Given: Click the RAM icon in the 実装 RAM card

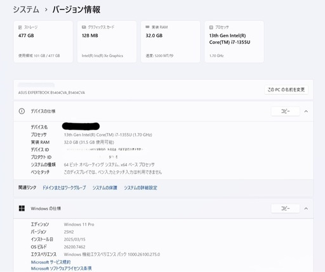Looking at the screenshot, I should pyautogui.click(x=147, y=27).
